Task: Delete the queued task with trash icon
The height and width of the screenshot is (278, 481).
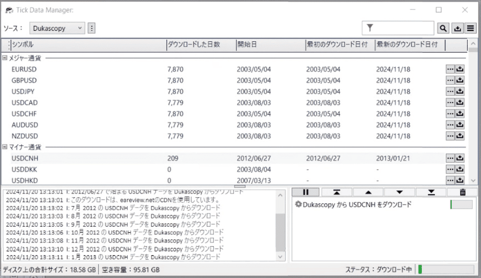Action: point(463,192)
